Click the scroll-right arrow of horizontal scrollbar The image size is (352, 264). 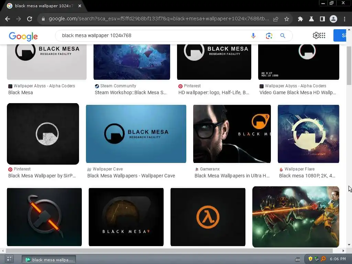(343, 251)
